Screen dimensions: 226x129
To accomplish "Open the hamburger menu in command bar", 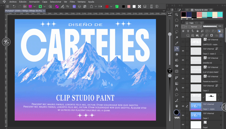I will tap(8, 6).
